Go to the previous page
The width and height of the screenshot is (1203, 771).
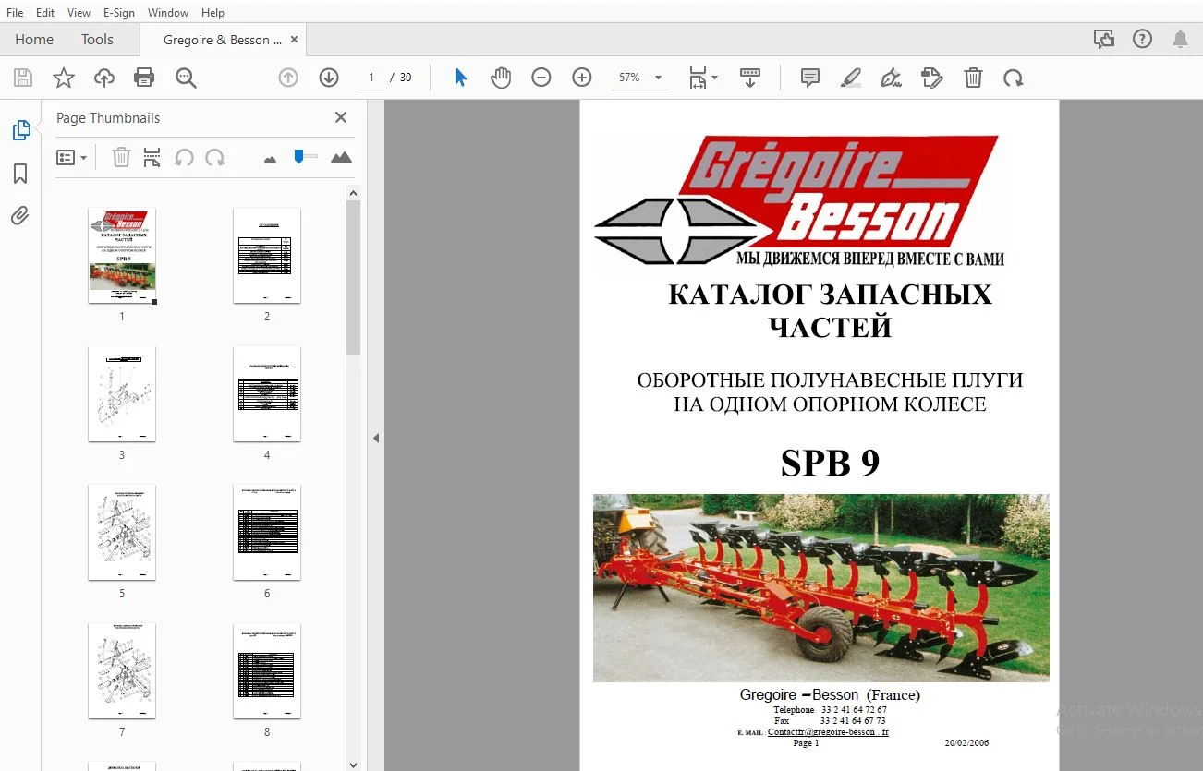(x=288, y=78)
